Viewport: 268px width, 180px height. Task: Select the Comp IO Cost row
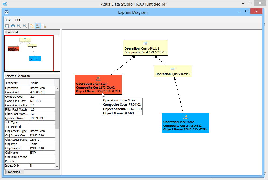[x=30, y=97]
